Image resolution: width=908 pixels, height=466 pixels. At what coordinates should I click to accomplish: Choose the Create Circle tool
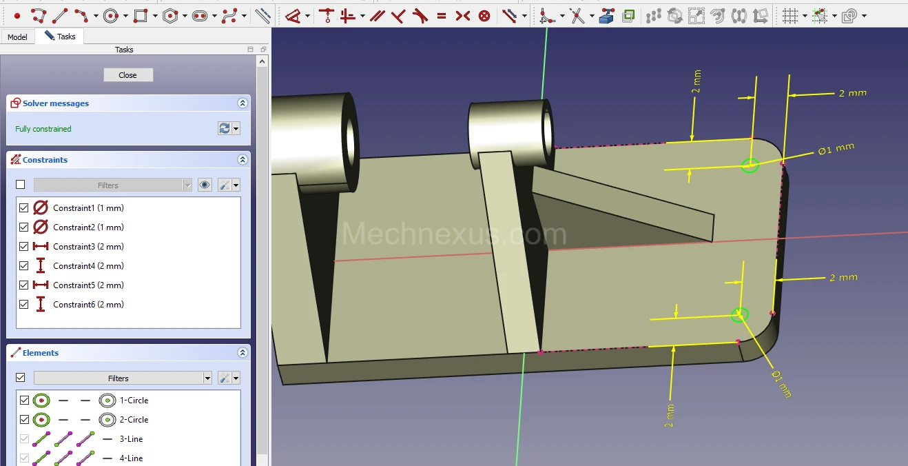pos(111,15)
